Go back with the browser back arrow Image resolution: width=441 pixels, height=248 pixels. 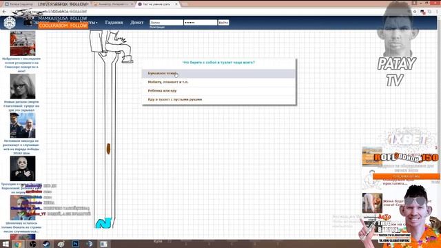pyautogui.click(x=4, y=12)
